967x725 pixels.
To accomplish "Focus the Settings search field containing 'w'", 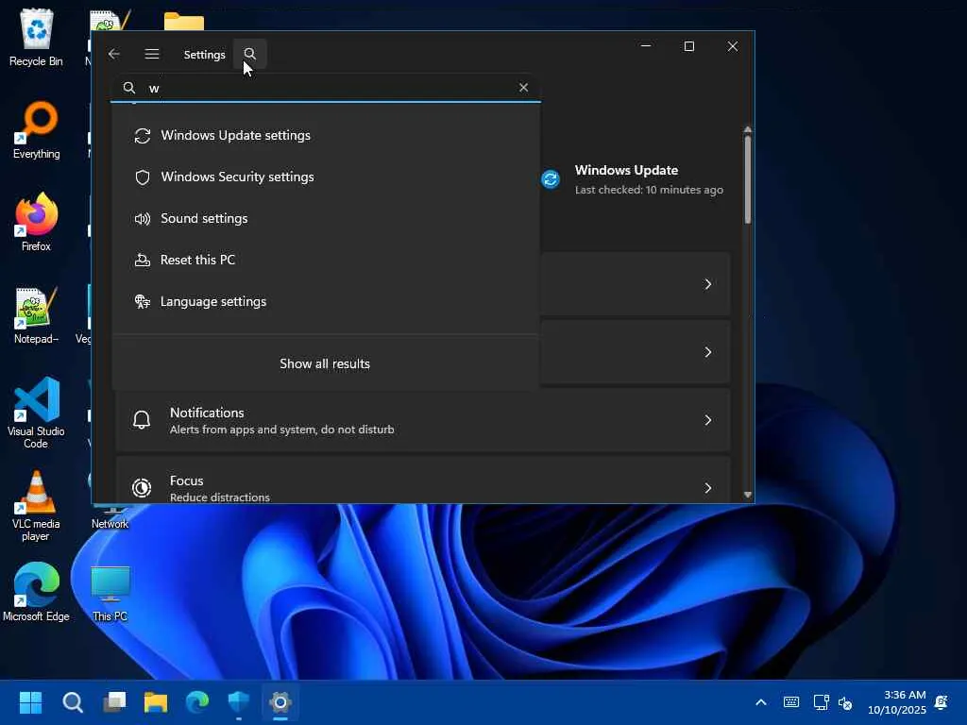I will (326, 88).
